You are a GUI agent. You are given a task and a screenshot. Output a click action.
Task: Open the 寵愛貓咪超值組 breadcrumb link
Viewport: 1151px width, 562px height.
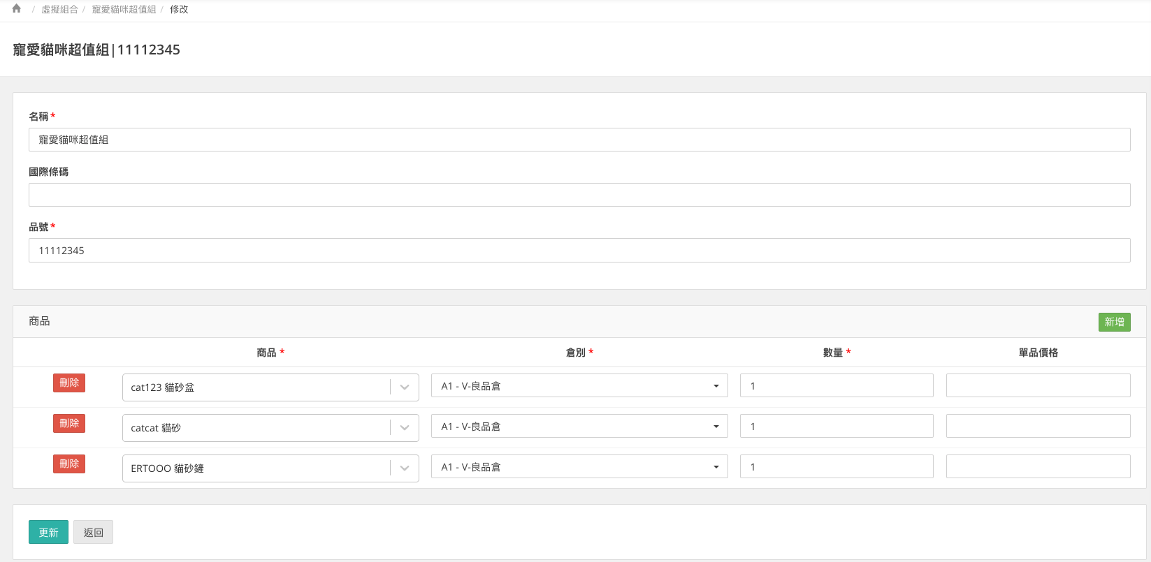point(124,10)
